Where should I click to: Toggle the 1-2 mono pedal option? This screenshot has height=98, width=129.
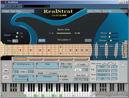coord(47,73)
